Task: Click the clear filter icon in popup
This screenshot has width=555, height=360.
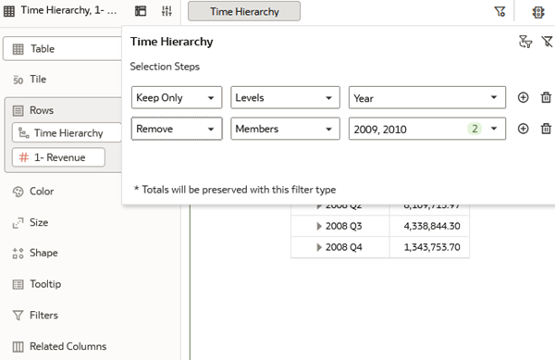Action: tap(548, 42)
